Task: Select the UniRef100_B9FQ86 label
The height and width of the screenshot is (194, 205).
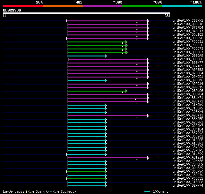Action: tap(188, 59)
